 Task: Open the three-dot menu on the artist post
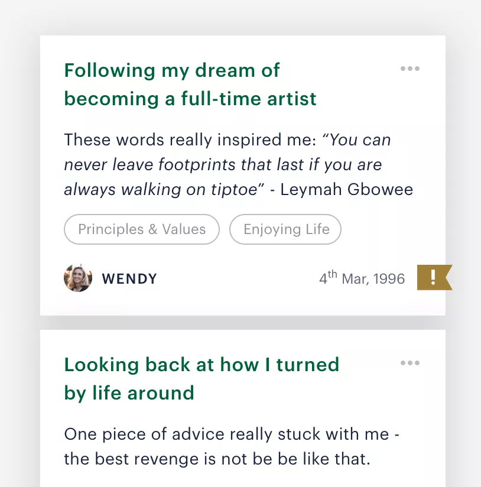click(410, 69)
